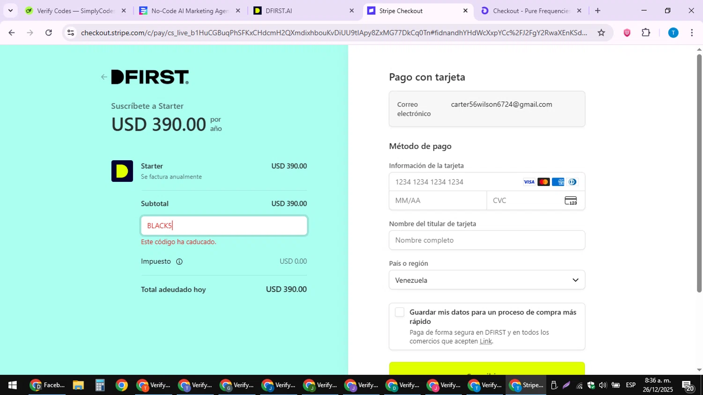This screenshot has height=395, width=703.
Task: Click 'Este código ha caducado.' error text
Action: click(179, 242)
